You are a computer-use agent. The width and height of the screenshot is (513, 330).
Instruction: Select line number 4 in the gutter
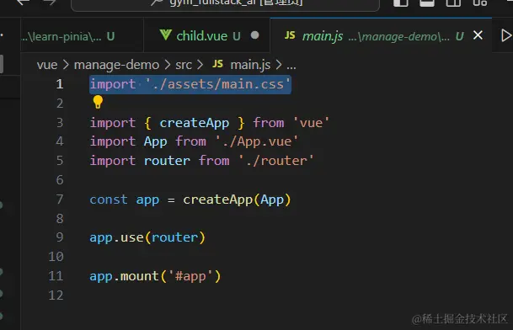tap(60, 141)
